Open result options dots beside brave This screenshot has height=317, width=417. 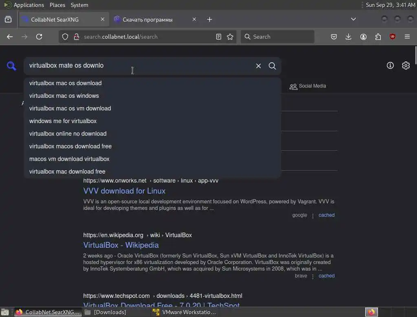(313, 276)
